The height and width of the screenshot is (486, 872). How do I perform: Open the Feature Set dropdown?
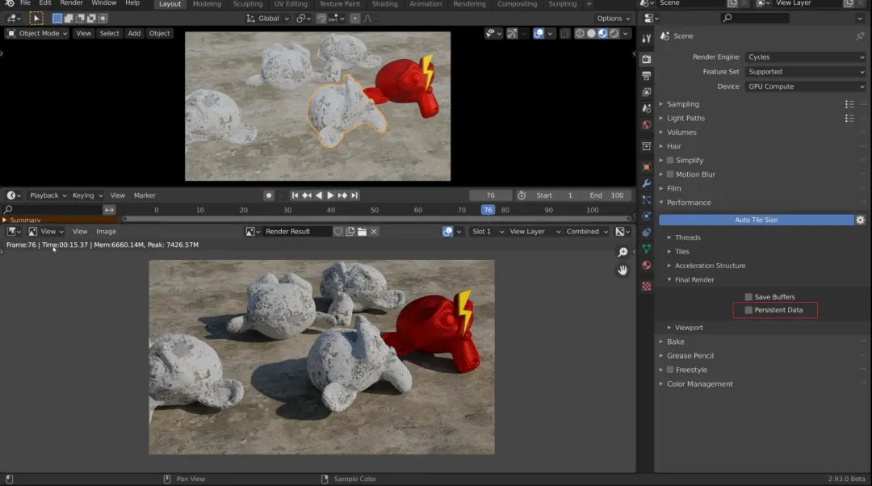(806, 72)
